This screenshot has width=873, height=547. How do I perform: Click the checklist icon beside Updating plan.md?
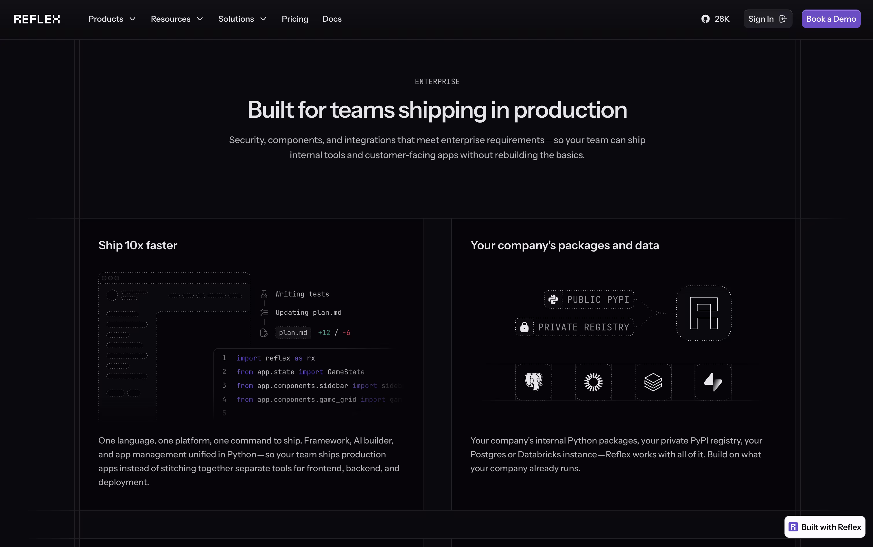pyautogui.click(x=264, y=313)
